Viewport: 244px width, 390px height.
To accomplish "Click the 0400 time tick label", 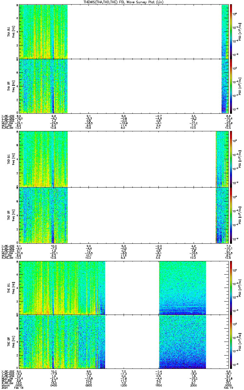I will point(54,385).
